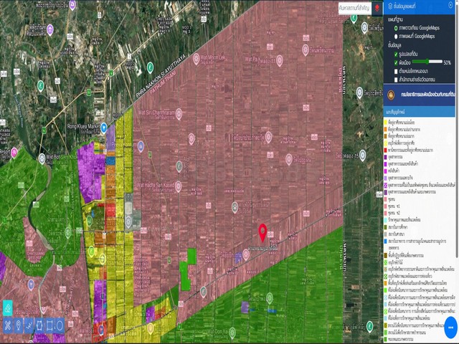Uncheck the city plan (ผังเมือง) layer checkbox
Image resolution: width=459 pixels, height=344 pixels.
coord(395,62)
